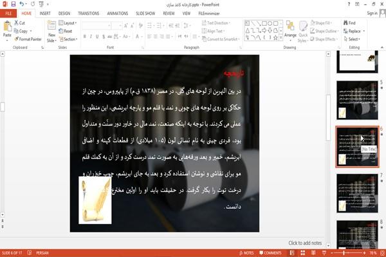Toggle Bold formatting

click(85, 37)
